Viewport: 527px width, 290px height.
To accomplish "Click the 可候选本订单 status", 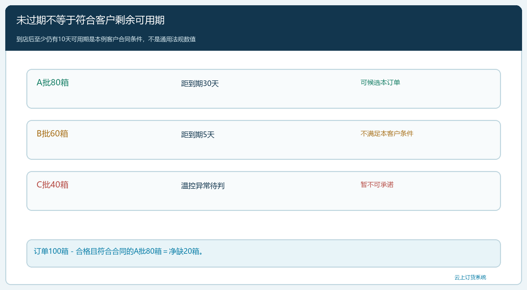I will [x=380, y=82].
